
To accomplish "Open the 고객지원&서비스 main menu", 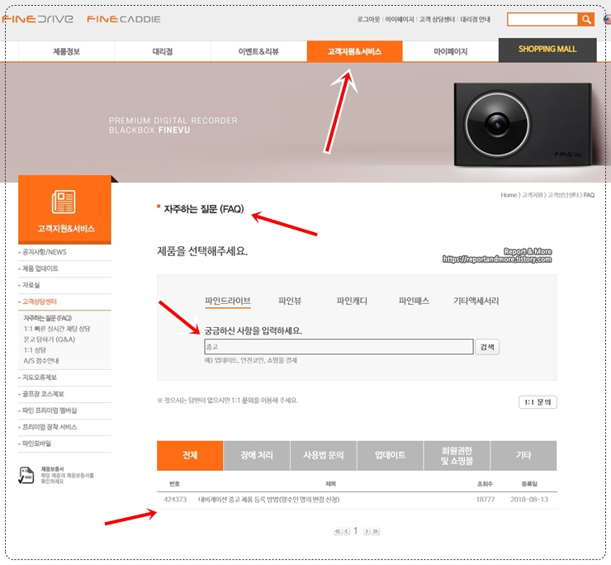I will 354,51.
